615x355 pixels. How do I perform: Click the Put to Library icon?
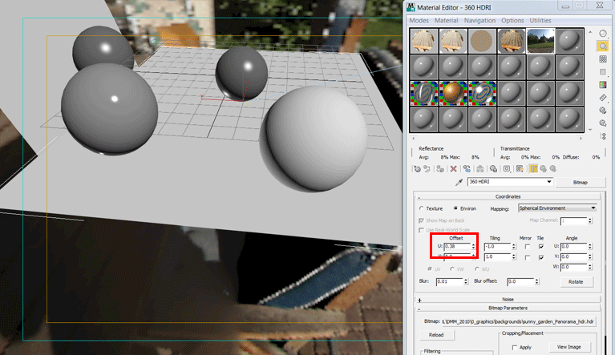coord(493,169)
